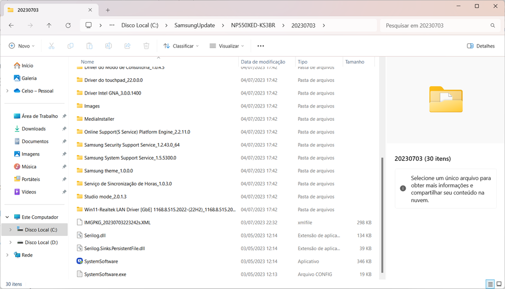Click the Delete trash icon
The image size is (505, 289).
pos(146,46)
